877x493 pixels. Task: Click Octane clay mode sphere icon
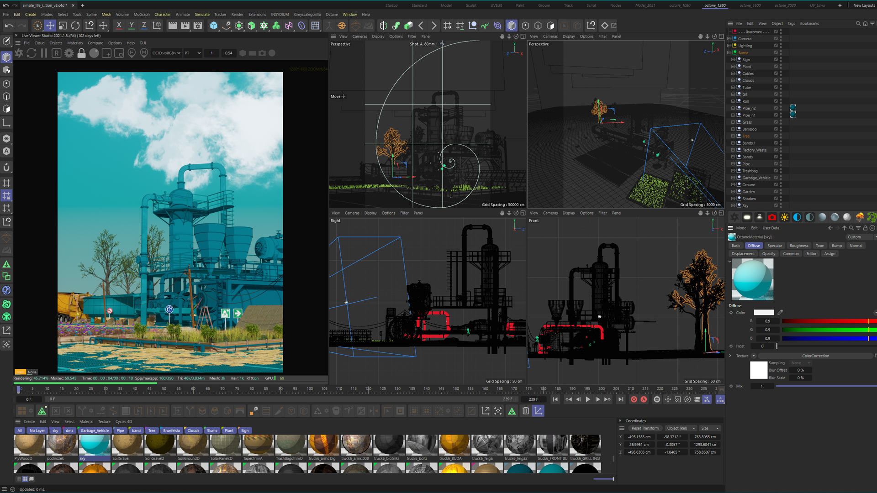(x=94, y=53)
